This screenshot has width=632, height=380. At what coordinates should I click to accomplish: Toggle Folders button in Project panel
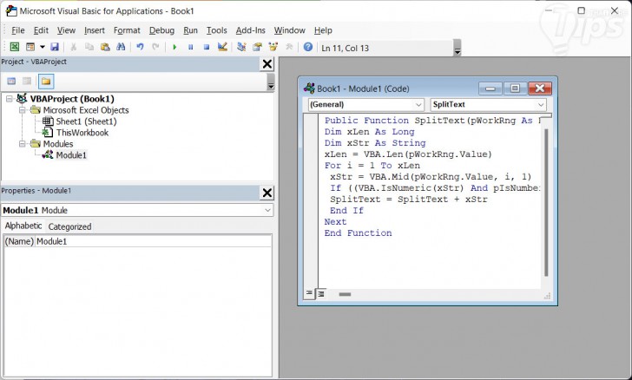46,81
